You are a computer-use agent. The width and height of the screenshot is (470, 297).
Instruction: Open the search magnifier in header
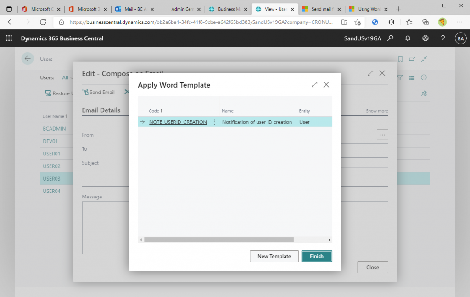click(x=390, y=38)
